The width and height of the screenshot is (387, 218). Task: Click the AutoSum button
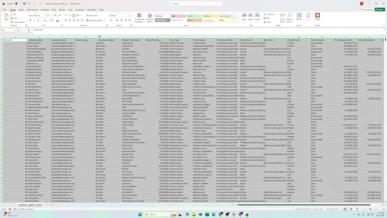click(x=269, y=14)
